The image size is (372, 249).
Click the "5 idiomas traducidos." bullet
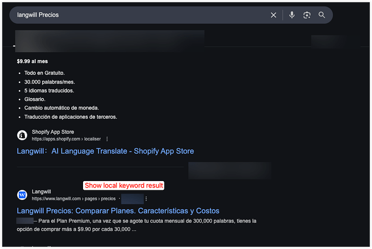[x=49, y=91]
